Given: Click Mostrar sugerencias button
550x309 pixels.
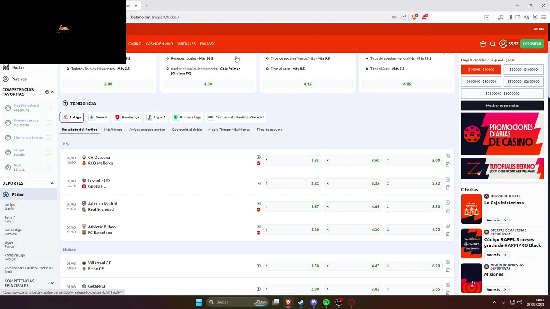Looking at the screenshot, I should 502,106.
